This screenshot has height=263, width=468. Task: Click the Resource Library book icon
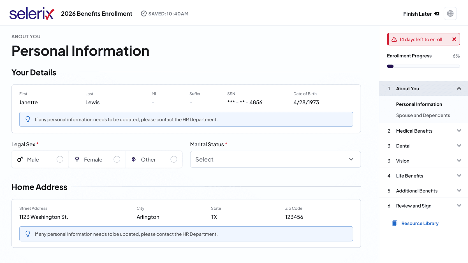pos(395,223)
